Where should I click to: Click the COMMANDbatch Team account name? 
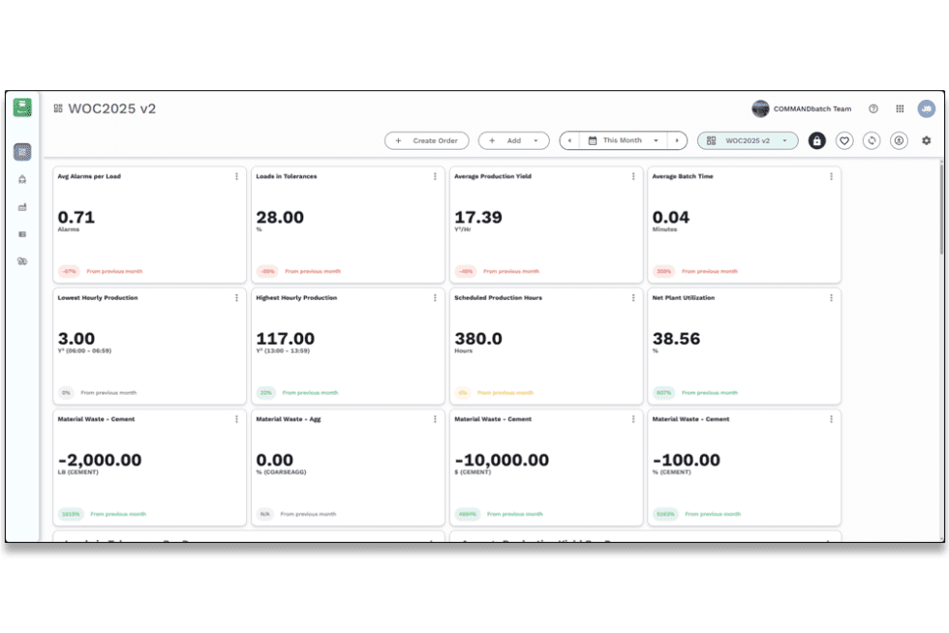pyautogui.click(x=811, y=109)
